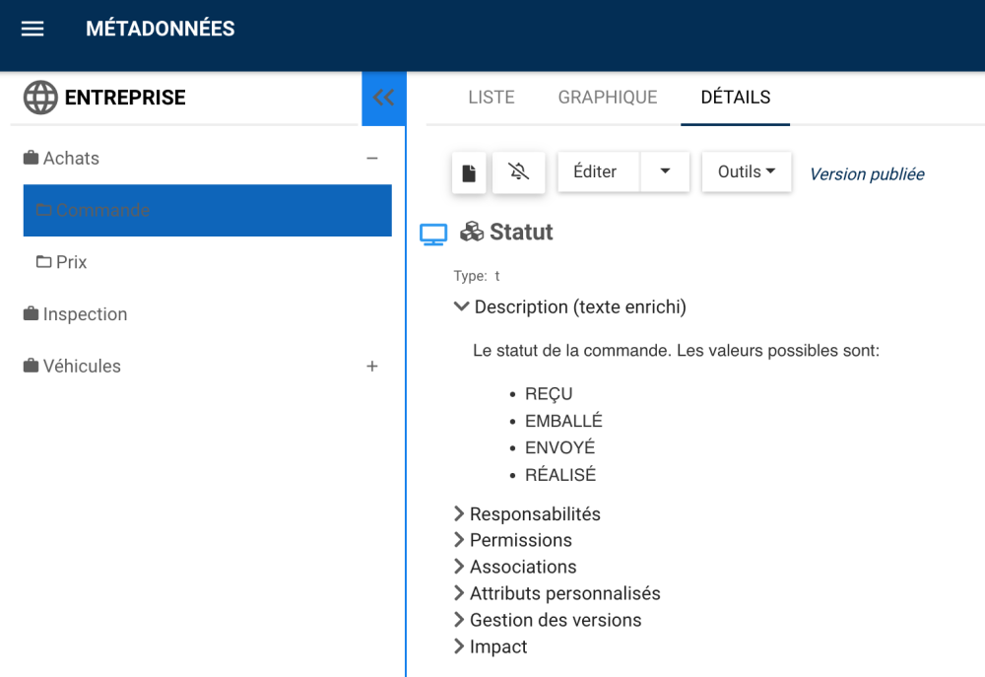Image resolution: width=985 pixels, height=677 pixels.
Task: Open the Outils dropdown menu
Action: point(746,171)
